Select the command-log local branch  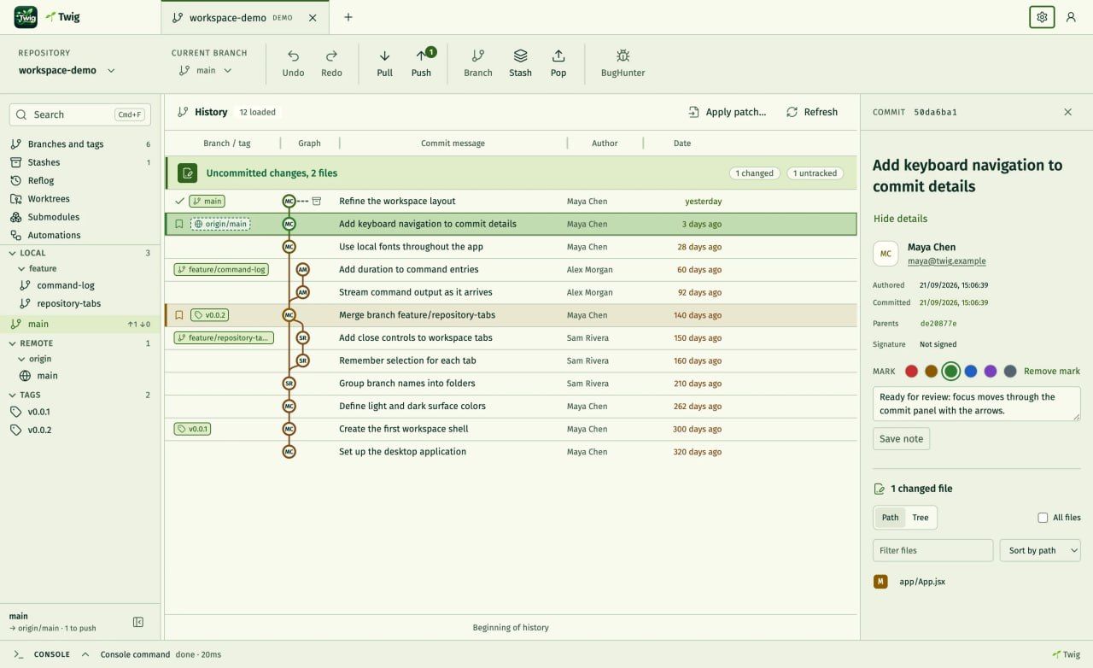(80, 285)
